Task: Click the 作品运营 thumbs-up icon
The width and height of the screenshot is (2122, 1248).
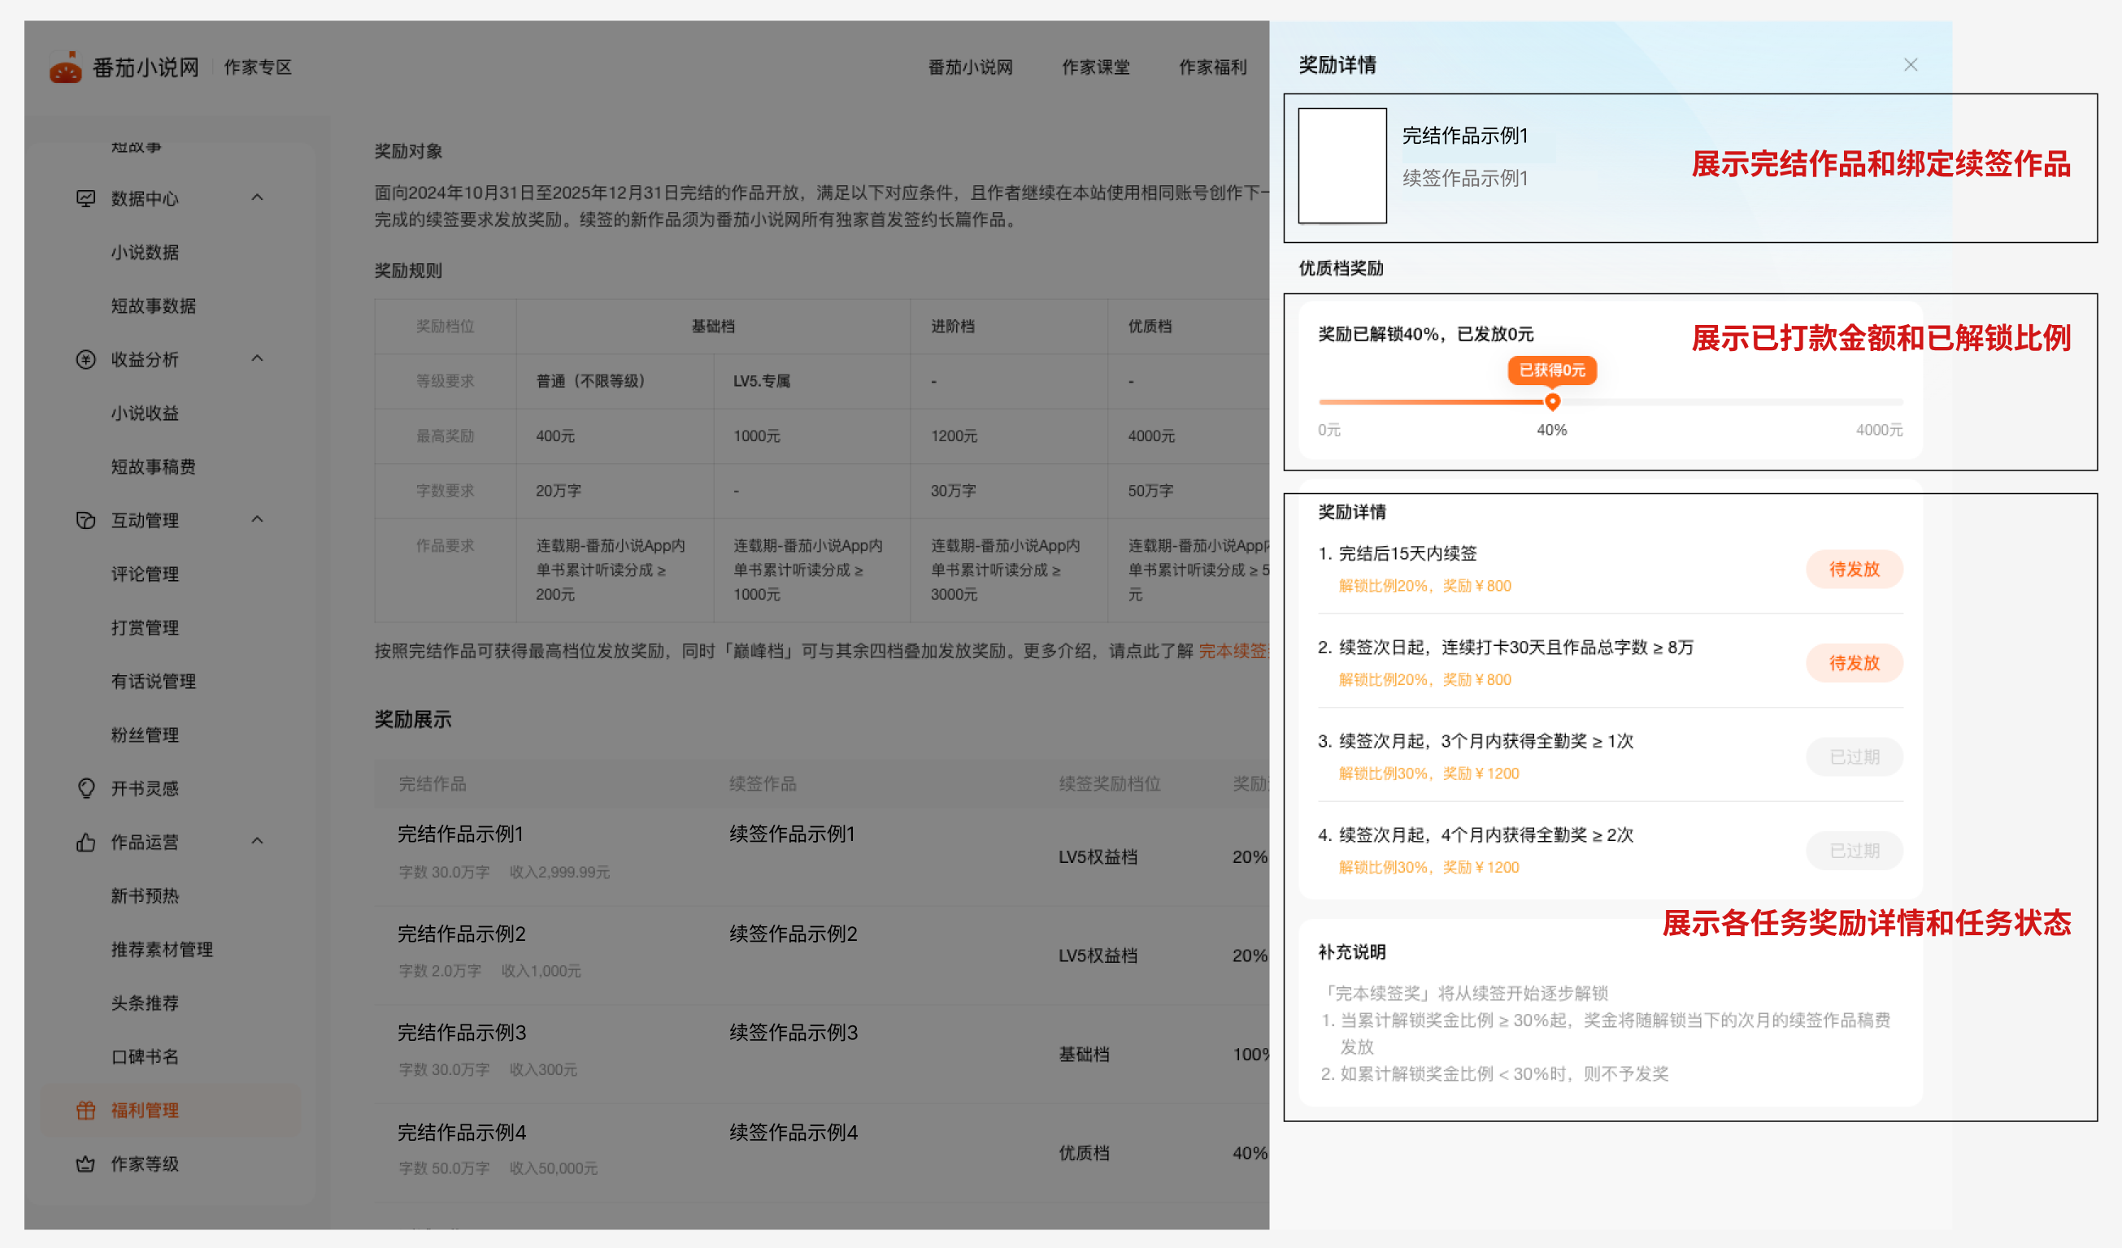Action: pos(86,843)
